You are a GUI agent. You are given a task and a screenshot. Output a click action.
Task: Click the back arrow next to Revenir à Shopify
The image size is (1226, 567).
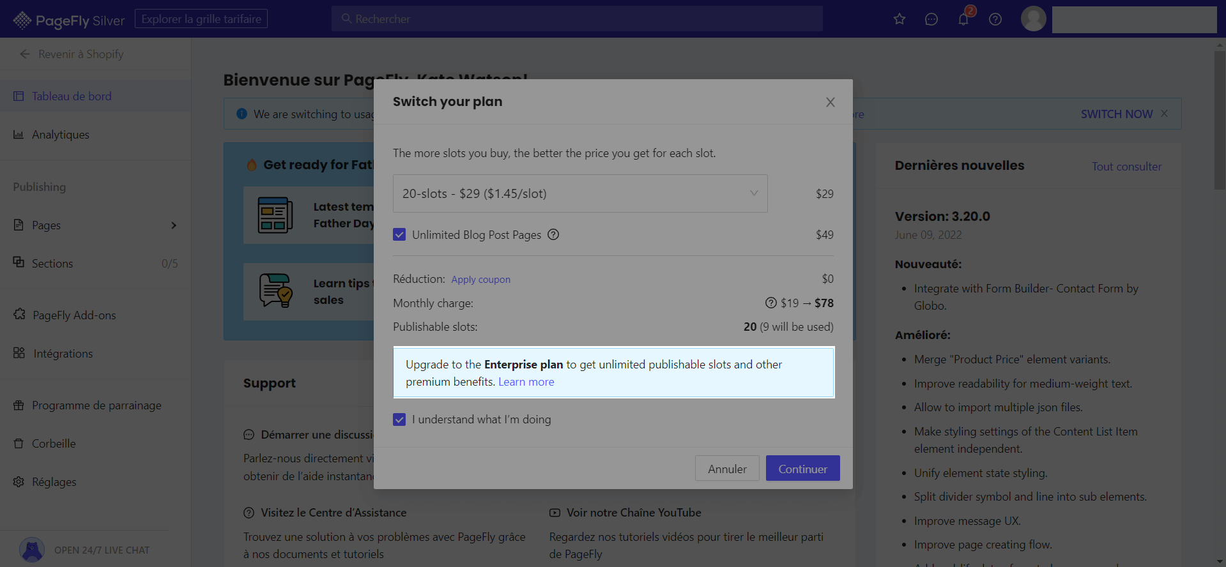pyautogui.click(x=25, y=54)
